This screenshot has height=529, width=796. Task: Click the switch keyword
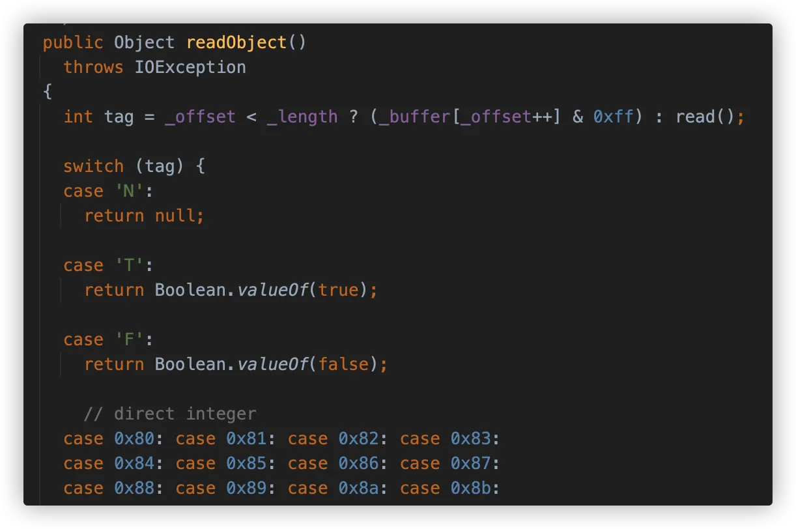(x=93, y=167)
